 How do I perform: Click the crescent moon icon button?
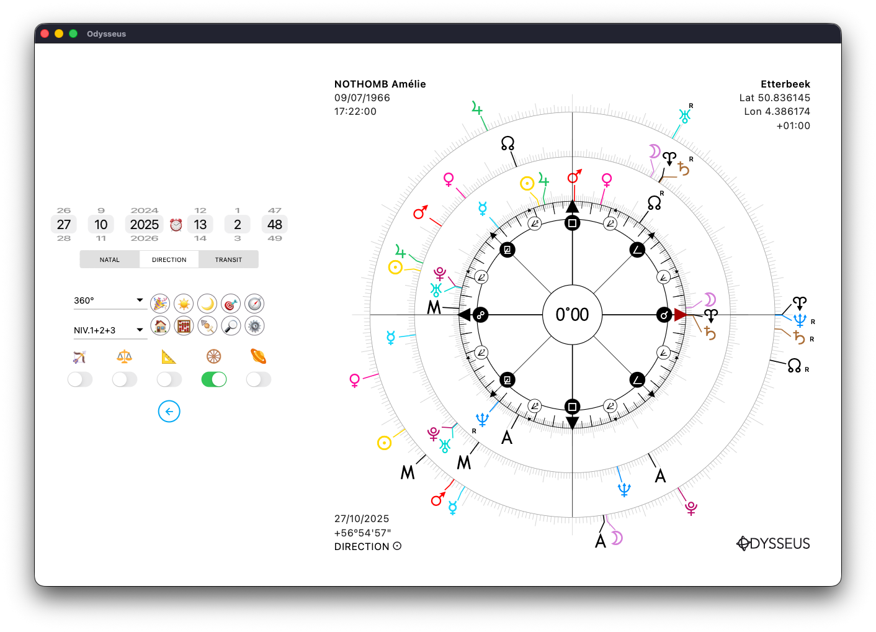click(207, 304)
